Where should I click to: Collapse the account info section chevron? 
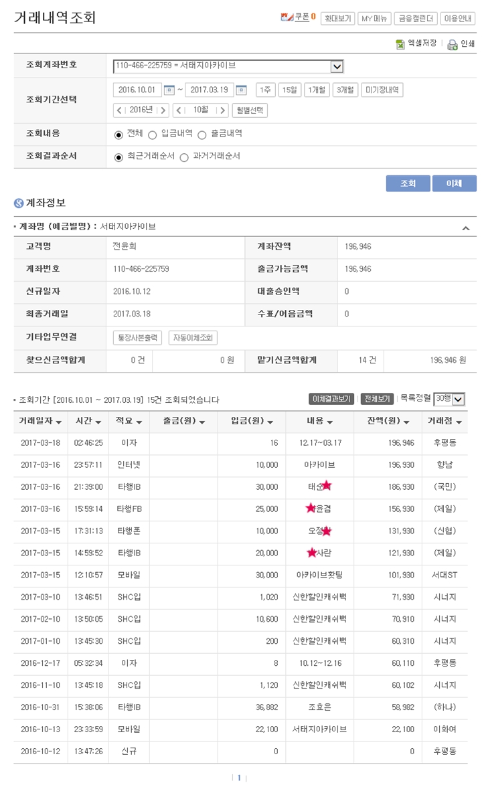[466, 228]
